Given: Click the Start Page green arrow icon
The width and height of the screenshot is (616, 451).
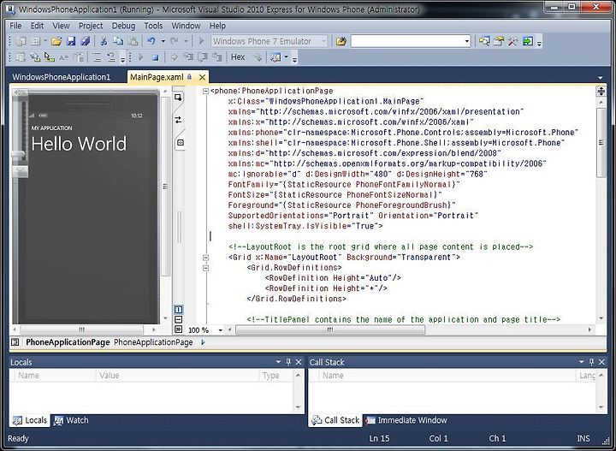Looking at the screenshot, I should (x=528, y=41).
